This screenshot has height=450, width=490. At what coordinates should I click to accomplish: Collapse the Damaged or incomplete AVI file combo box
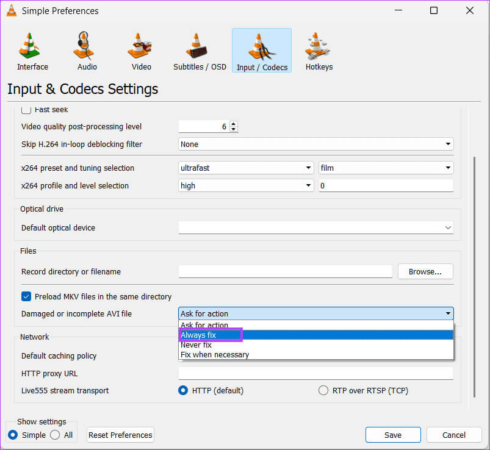315,313
